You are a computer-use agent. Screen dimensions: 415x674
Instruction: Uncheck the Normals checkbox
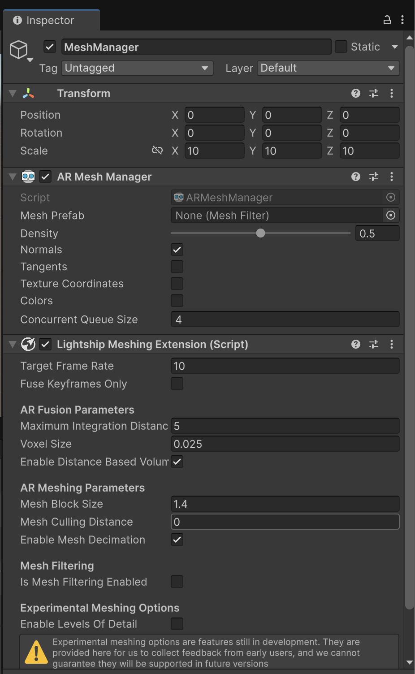(x=177, y=250)
